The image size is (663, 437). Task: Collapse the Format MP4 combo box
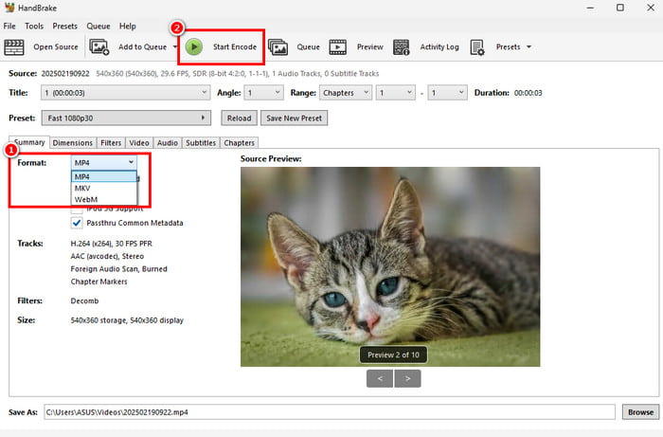104,162
